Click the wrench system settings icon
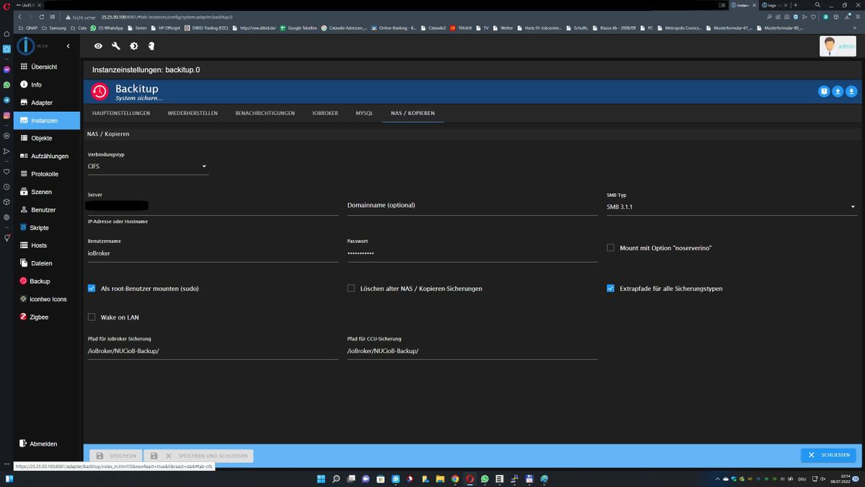Screen dimensions: 865x487 [116, 46]
